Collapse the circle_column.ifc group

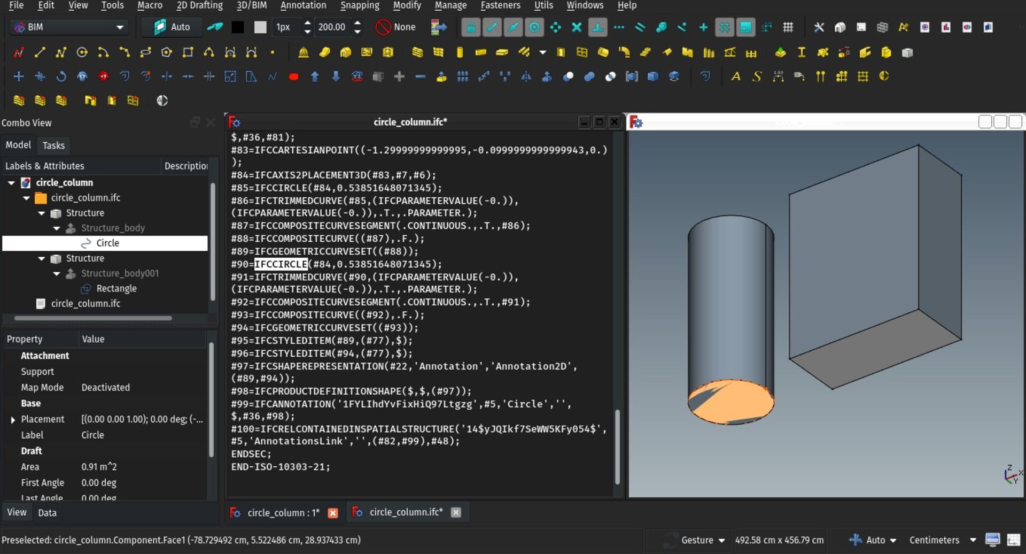[26, 198]
